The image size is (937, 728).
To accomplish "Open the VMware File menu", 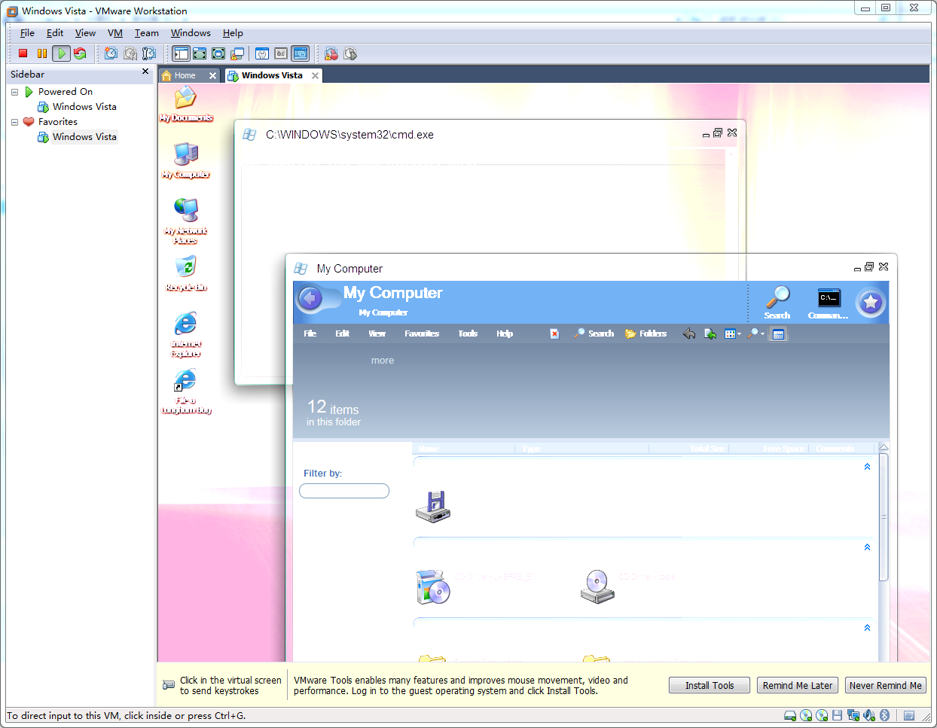I will 27,33.
